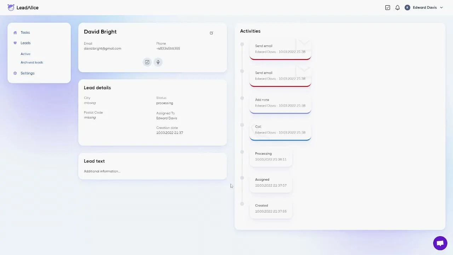Image resolution: width=453 pixels, height=255 pixels.
Task: Click the LeadAlice logo icon
Action: 11,7
